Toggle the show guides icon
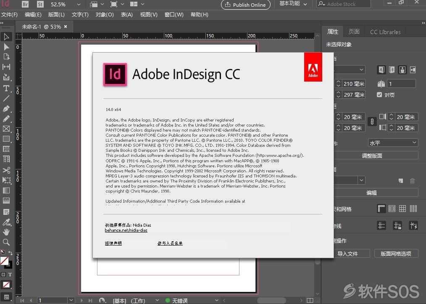This screenshot has height=304, width=426. pyautogui.click(x=381, y=225)
